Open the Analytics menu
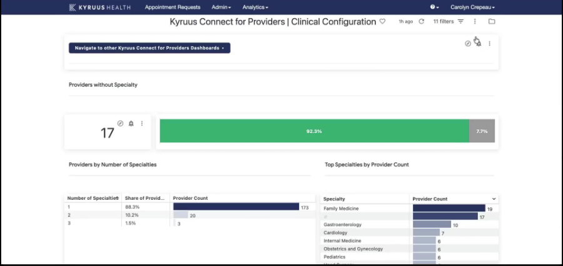Image resolution: width=563 pixels, height=266 pixels. [255, 7]
